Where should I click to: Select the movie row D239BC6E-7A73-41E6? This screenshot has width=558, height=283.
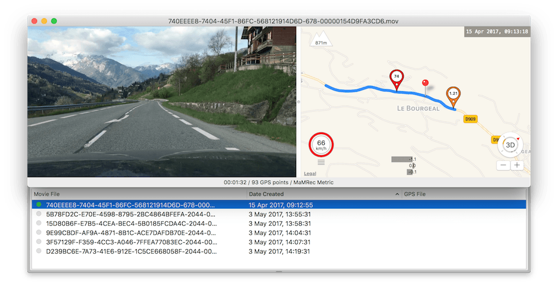pyautogui.click(x=279, y=251)
